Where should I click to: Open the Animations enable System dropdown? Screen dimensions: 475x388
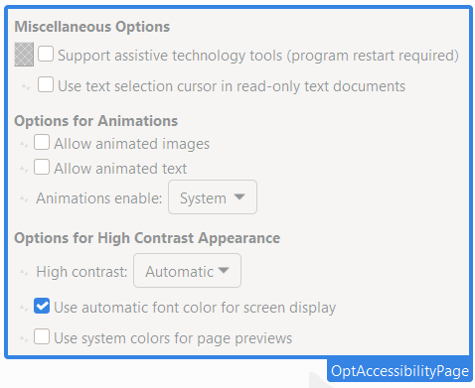click(x=213, y=197)
